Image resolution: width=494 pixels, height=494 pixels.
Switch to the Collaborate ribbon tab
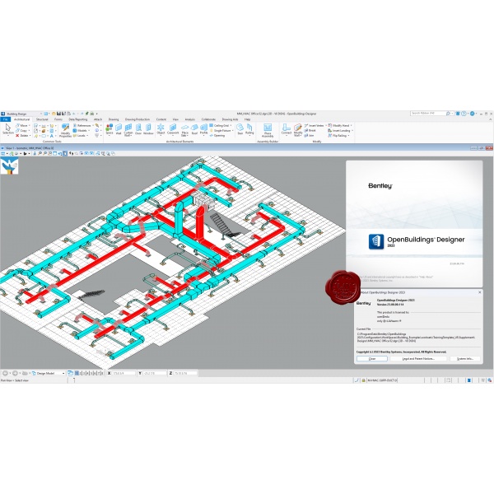[x=208, y=119]
